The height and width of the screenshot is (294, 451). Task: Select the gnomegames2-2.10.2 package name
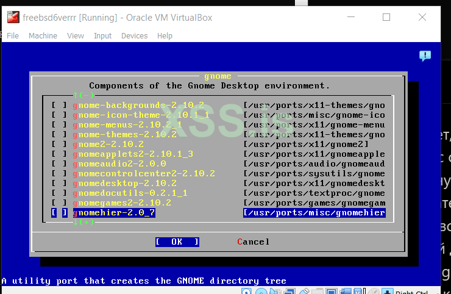[x=122, y=203]
